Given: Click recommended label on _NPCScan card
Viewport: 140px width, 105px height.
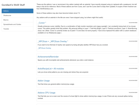Looking at the screenshot, I should point(133,41).
